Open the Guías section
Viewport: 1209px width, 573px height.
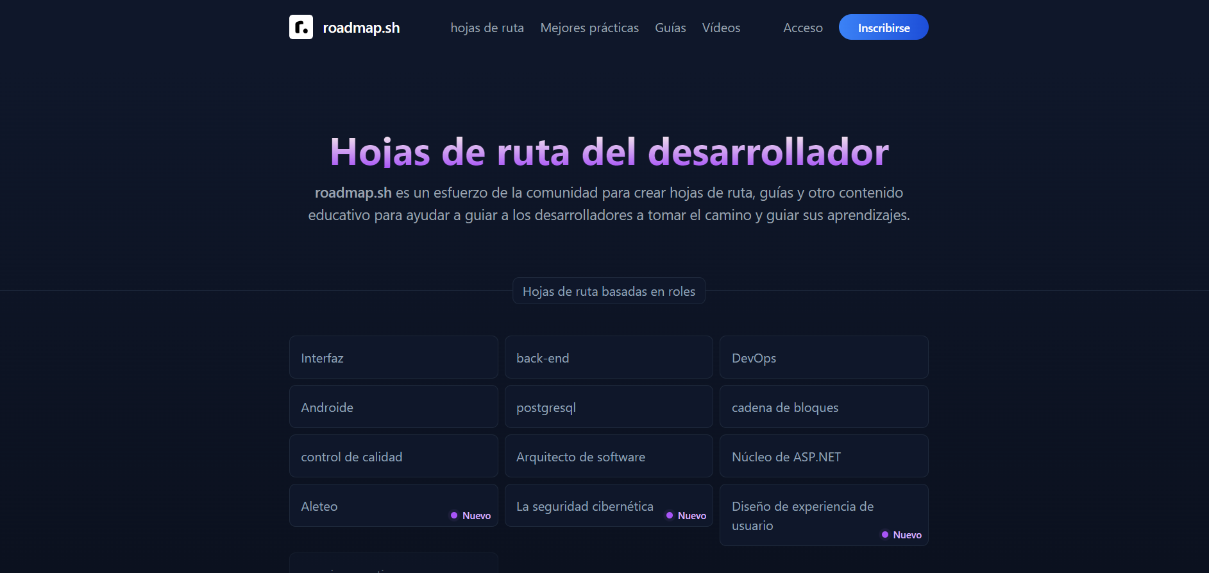(670, 28)
